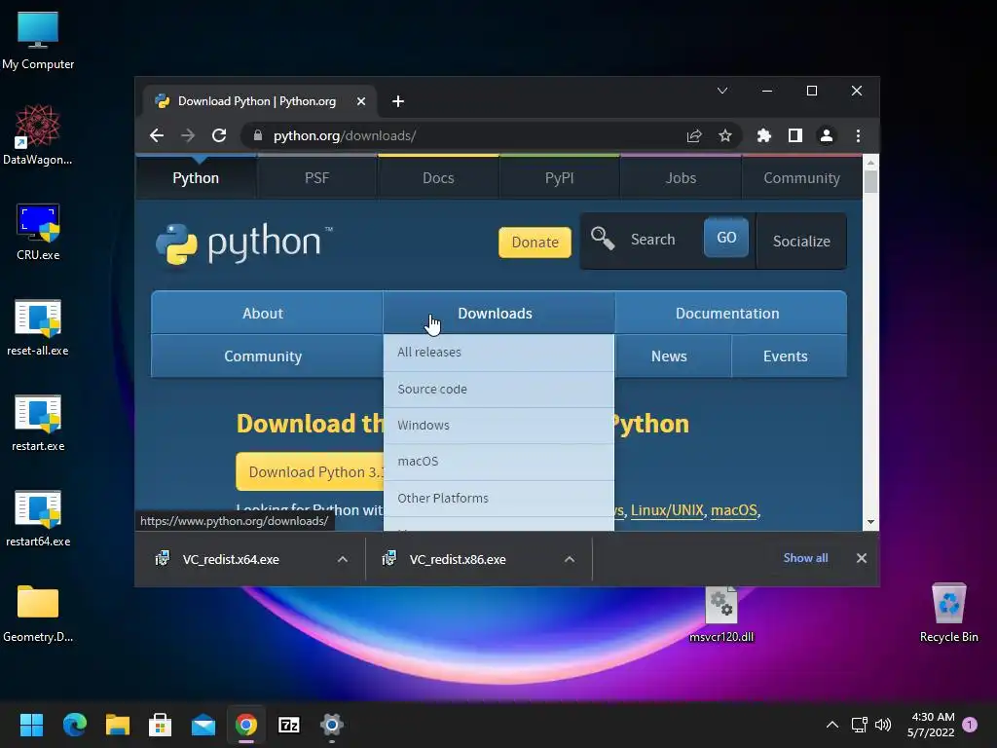The width and height of the screenshot is (997, 748).
Task: Choose macOS from the Downloads menu
Action: [x=498, y=462]
